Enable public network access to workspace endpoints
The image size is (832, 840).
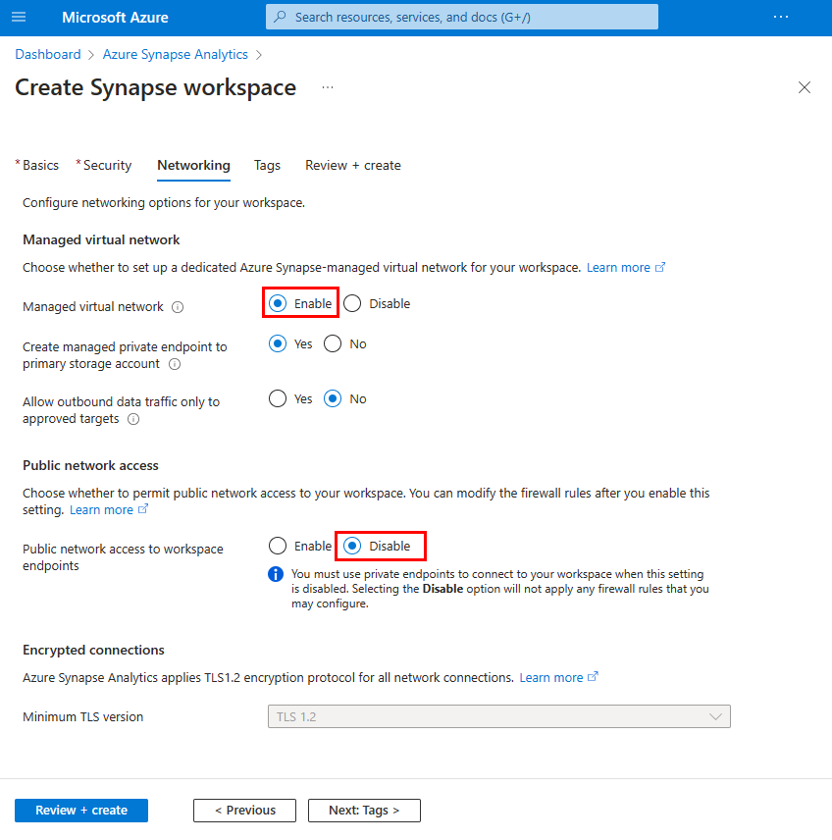pos(278,546)
